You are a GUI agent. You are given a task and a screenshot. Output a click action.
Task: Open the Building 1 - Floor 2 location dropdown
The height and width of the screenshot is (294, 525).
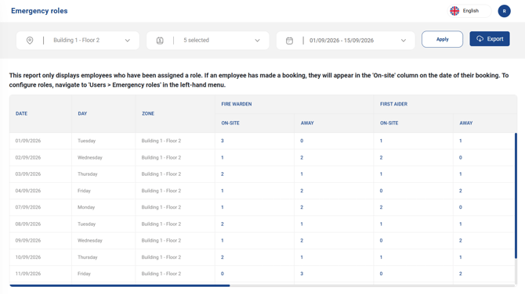(x=78, y=41)
